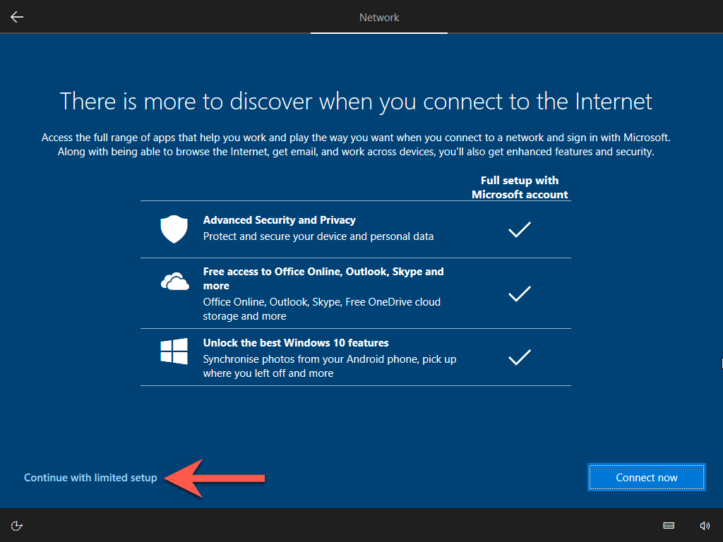Click the red arrow pointing at limited setup
Screen dimensions: 723x542
coord(215,478)
